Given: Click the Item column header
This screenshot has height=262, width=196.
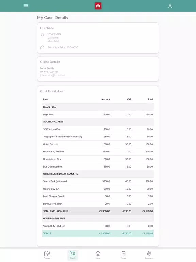Looking at the screenshot, I should coord(45,99).
